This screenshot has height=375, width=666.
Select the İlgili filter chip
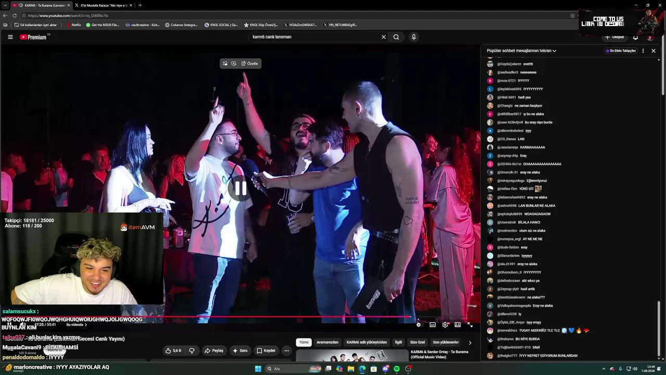(x=399, y=342)
